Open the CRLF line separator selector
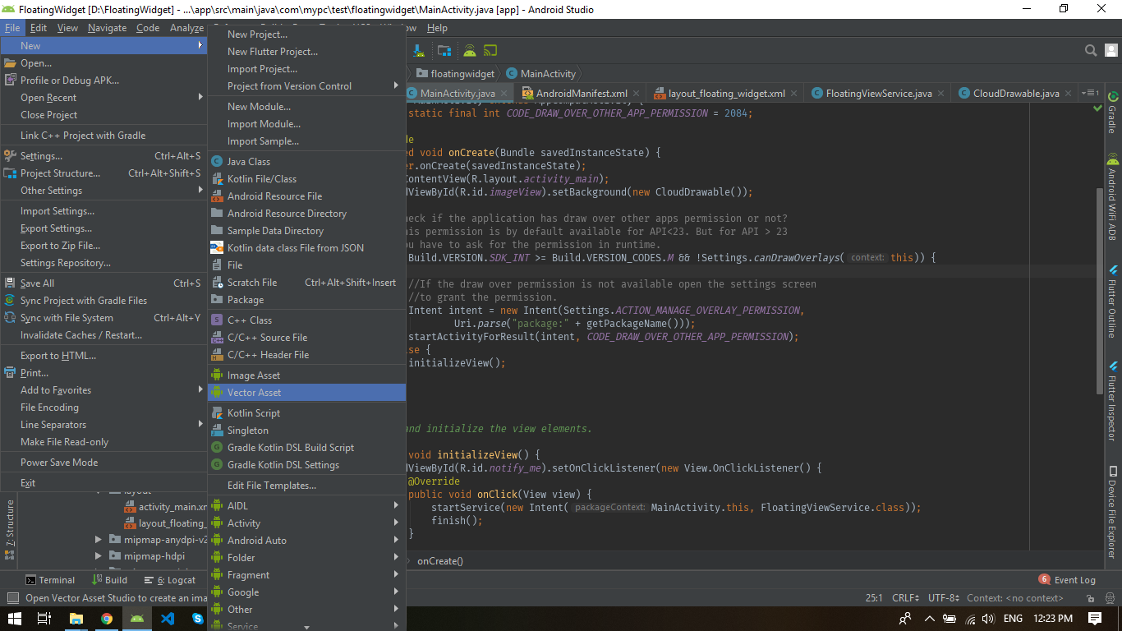Image resolution: width=1122 pixels, height=631 pixels. [x=906, y=598]
